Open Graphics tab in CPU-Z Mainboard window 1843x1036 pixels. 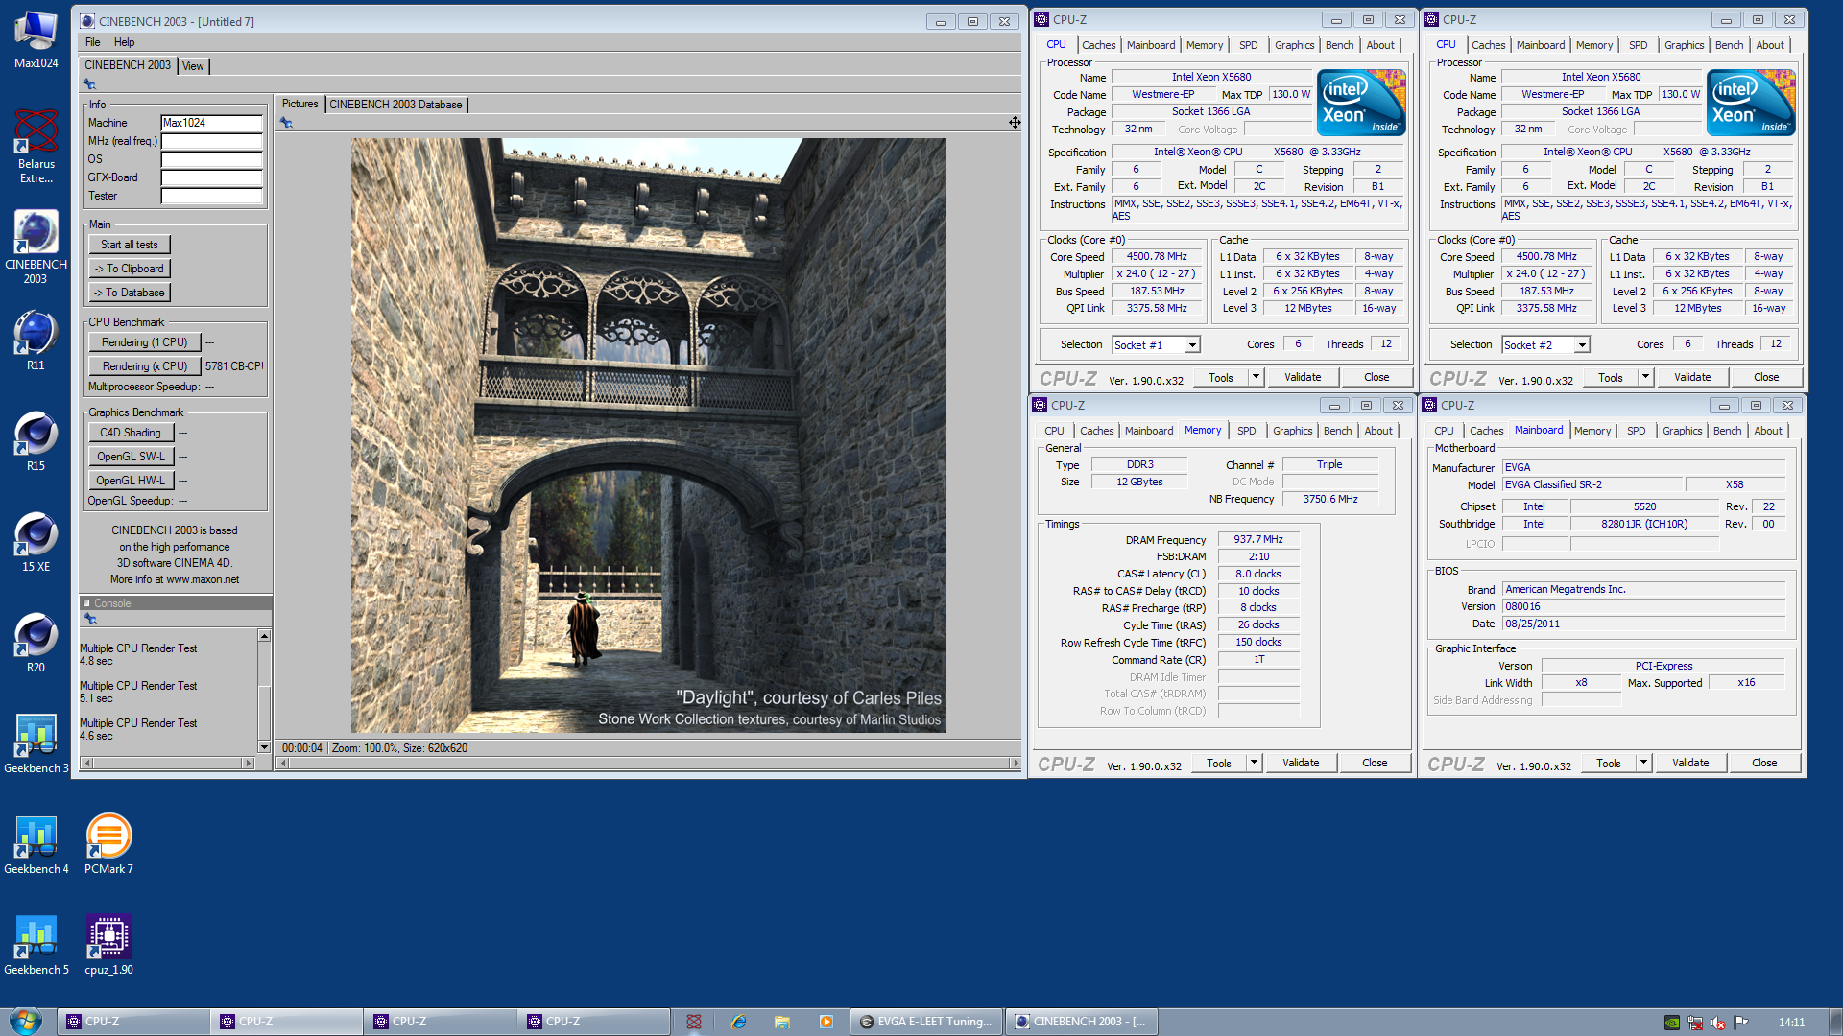[1682, 431]
